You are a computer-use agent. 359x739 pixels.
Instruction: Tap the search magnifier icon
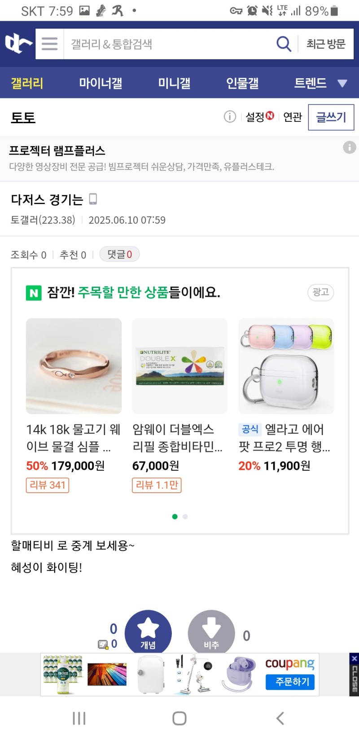click(x=284, y=44)
